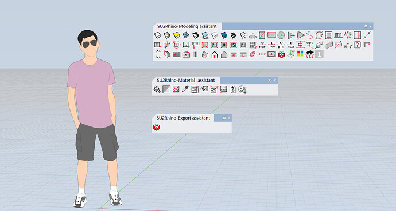Open the red question mark help icon

357,45
